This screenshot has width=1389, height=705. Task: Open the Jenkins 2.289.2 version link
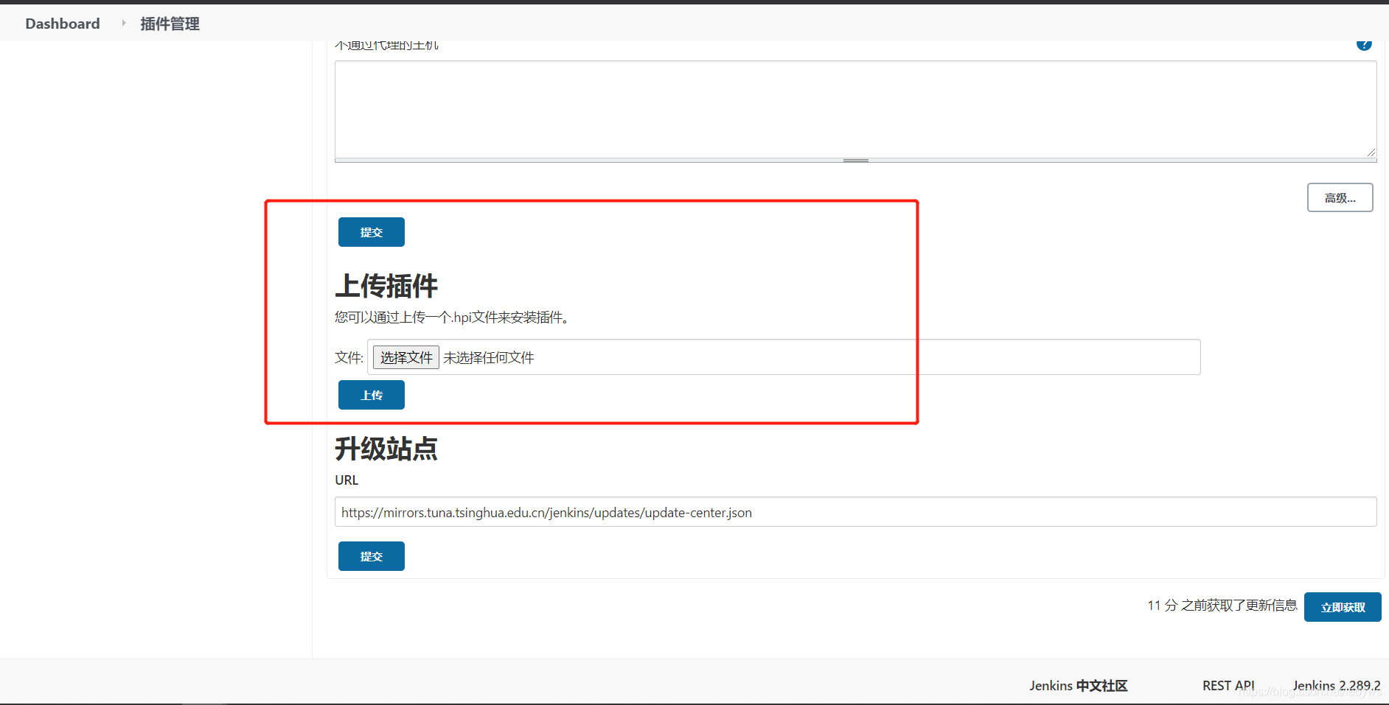1337,686
